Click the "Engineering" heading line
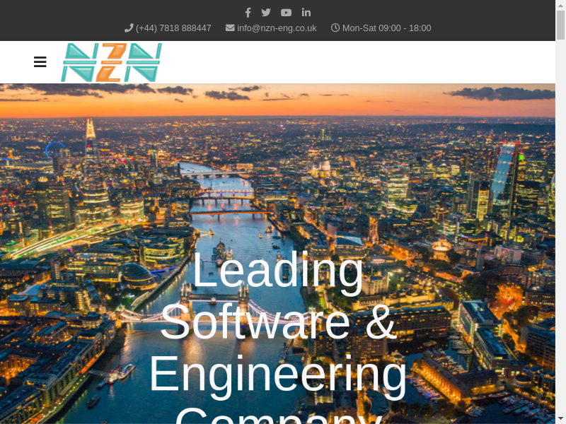566x424 pixels. [277, 373]
